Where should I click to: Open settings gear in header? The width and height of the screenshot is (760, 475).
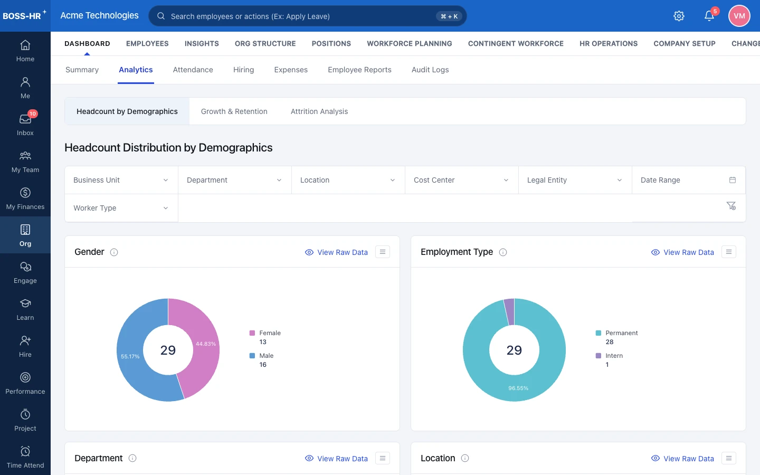(679, 16)
